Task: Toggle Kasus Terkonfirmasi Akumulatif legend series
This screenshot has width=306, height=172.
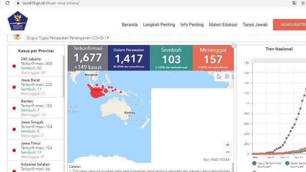Action: tap(267, 165)
